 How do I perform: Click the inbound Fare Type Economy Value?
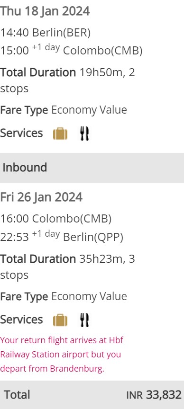click(64, 297)
